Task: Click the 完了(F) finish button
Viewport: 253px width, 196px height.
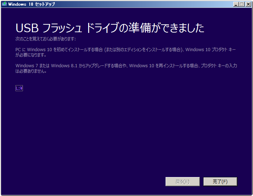Action: tap(220, 181)
